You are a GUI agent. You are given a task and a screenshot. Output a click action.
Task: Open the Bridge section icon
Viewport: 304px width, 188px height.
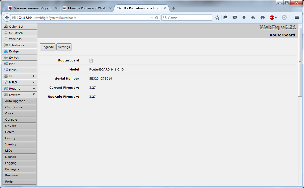click(x=6, y=51)
